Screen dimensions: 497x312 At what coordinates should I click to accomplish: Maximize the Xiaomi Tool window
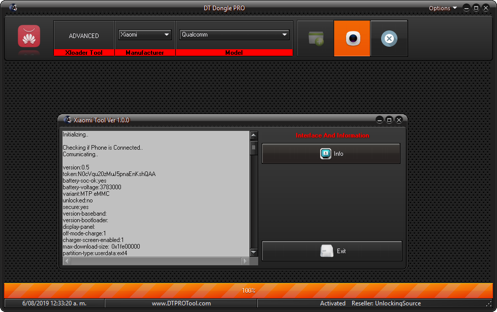coord(389,120)
